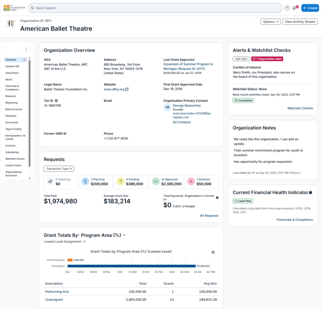This screenshot has width=322, height=309.
Task: Click the Filantropia Fund logo
Action: click(14, 8)
